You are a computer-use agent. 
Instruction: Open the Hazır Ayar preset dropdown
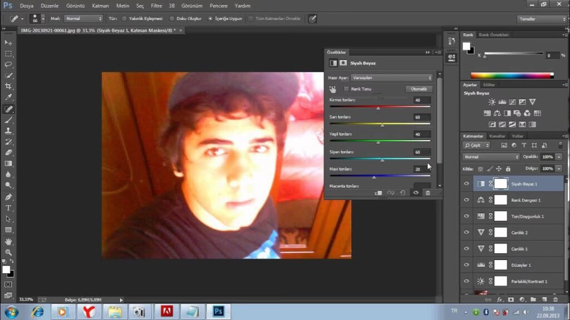pos(391,78)
